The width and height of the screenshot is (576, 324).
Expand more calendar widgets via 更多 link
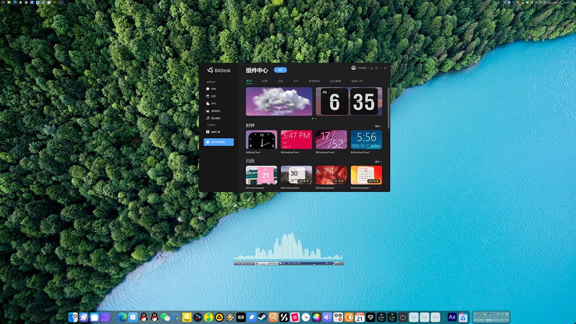tap(378, 162)
